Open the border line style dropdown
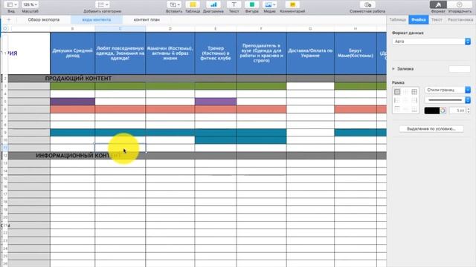 [448, 100]
